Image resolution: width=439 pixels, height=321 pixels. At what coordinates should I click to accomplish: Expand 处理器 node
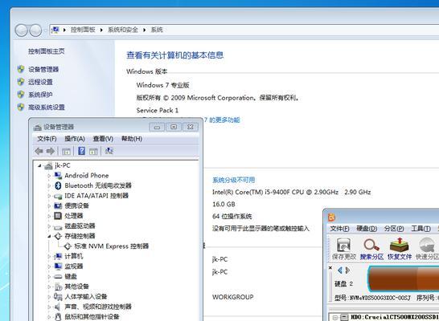click(x=49, y=216)
